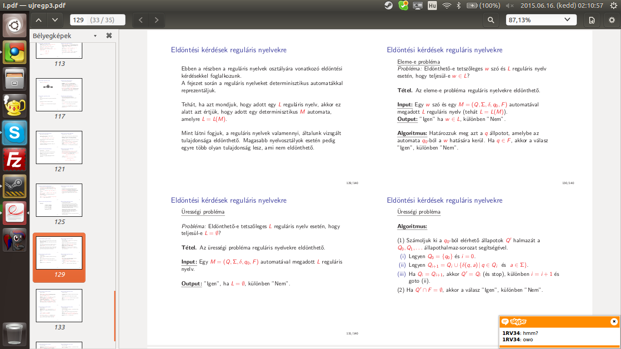This screenshot has height=349, width=621.
Task: Select page 133 thumbnail
Action: [59, 305]
